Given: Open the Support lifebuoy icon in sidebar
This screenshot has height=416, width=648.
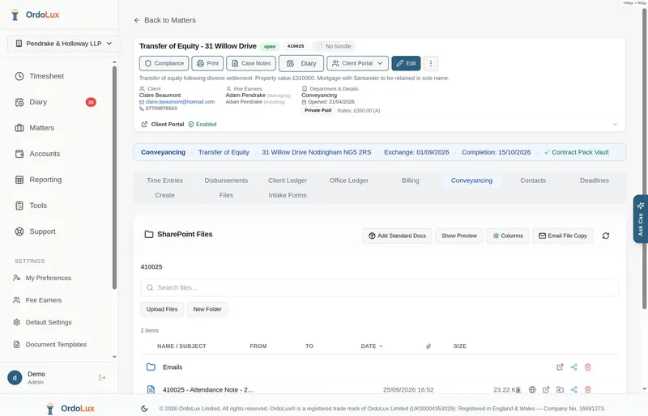Looking at the screenshot, I should click(19, 231).
